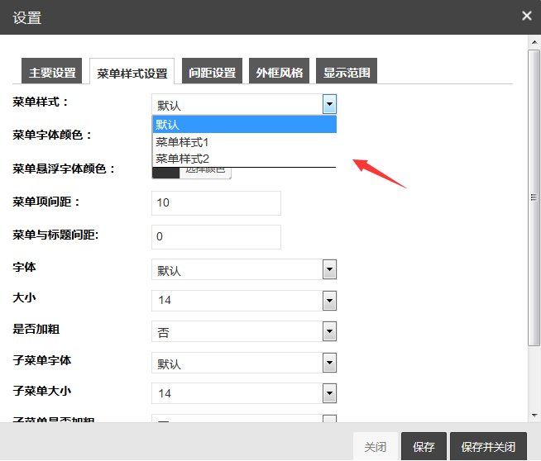Close the 设置 dialog with the X icon
This screenshot has width=541, height=461.
click(x=526, y=16)
